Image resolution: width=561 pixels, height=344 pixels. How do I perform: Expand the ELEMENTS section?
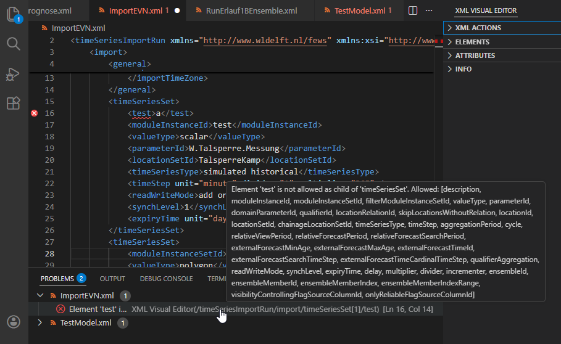coord(502,42)
